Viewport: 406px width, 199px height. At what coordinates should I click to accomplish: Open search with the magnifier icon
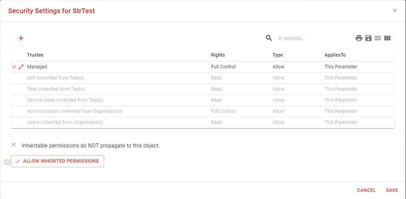pyautogui.click(x=269, y=38)
